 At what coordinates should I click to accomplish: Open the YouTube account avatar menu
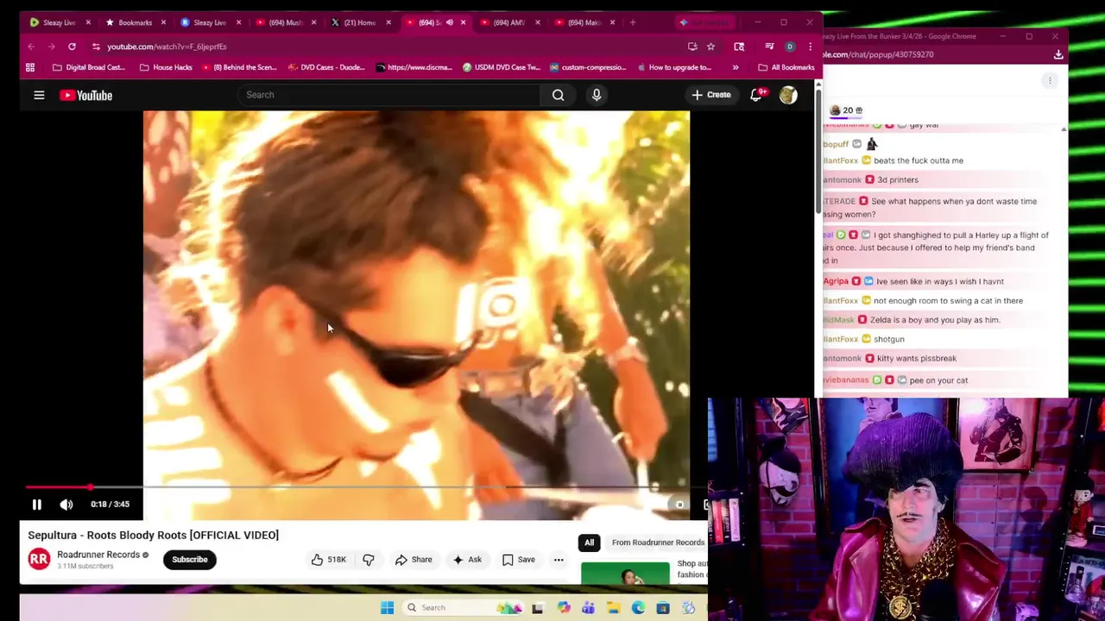(787, 95)
